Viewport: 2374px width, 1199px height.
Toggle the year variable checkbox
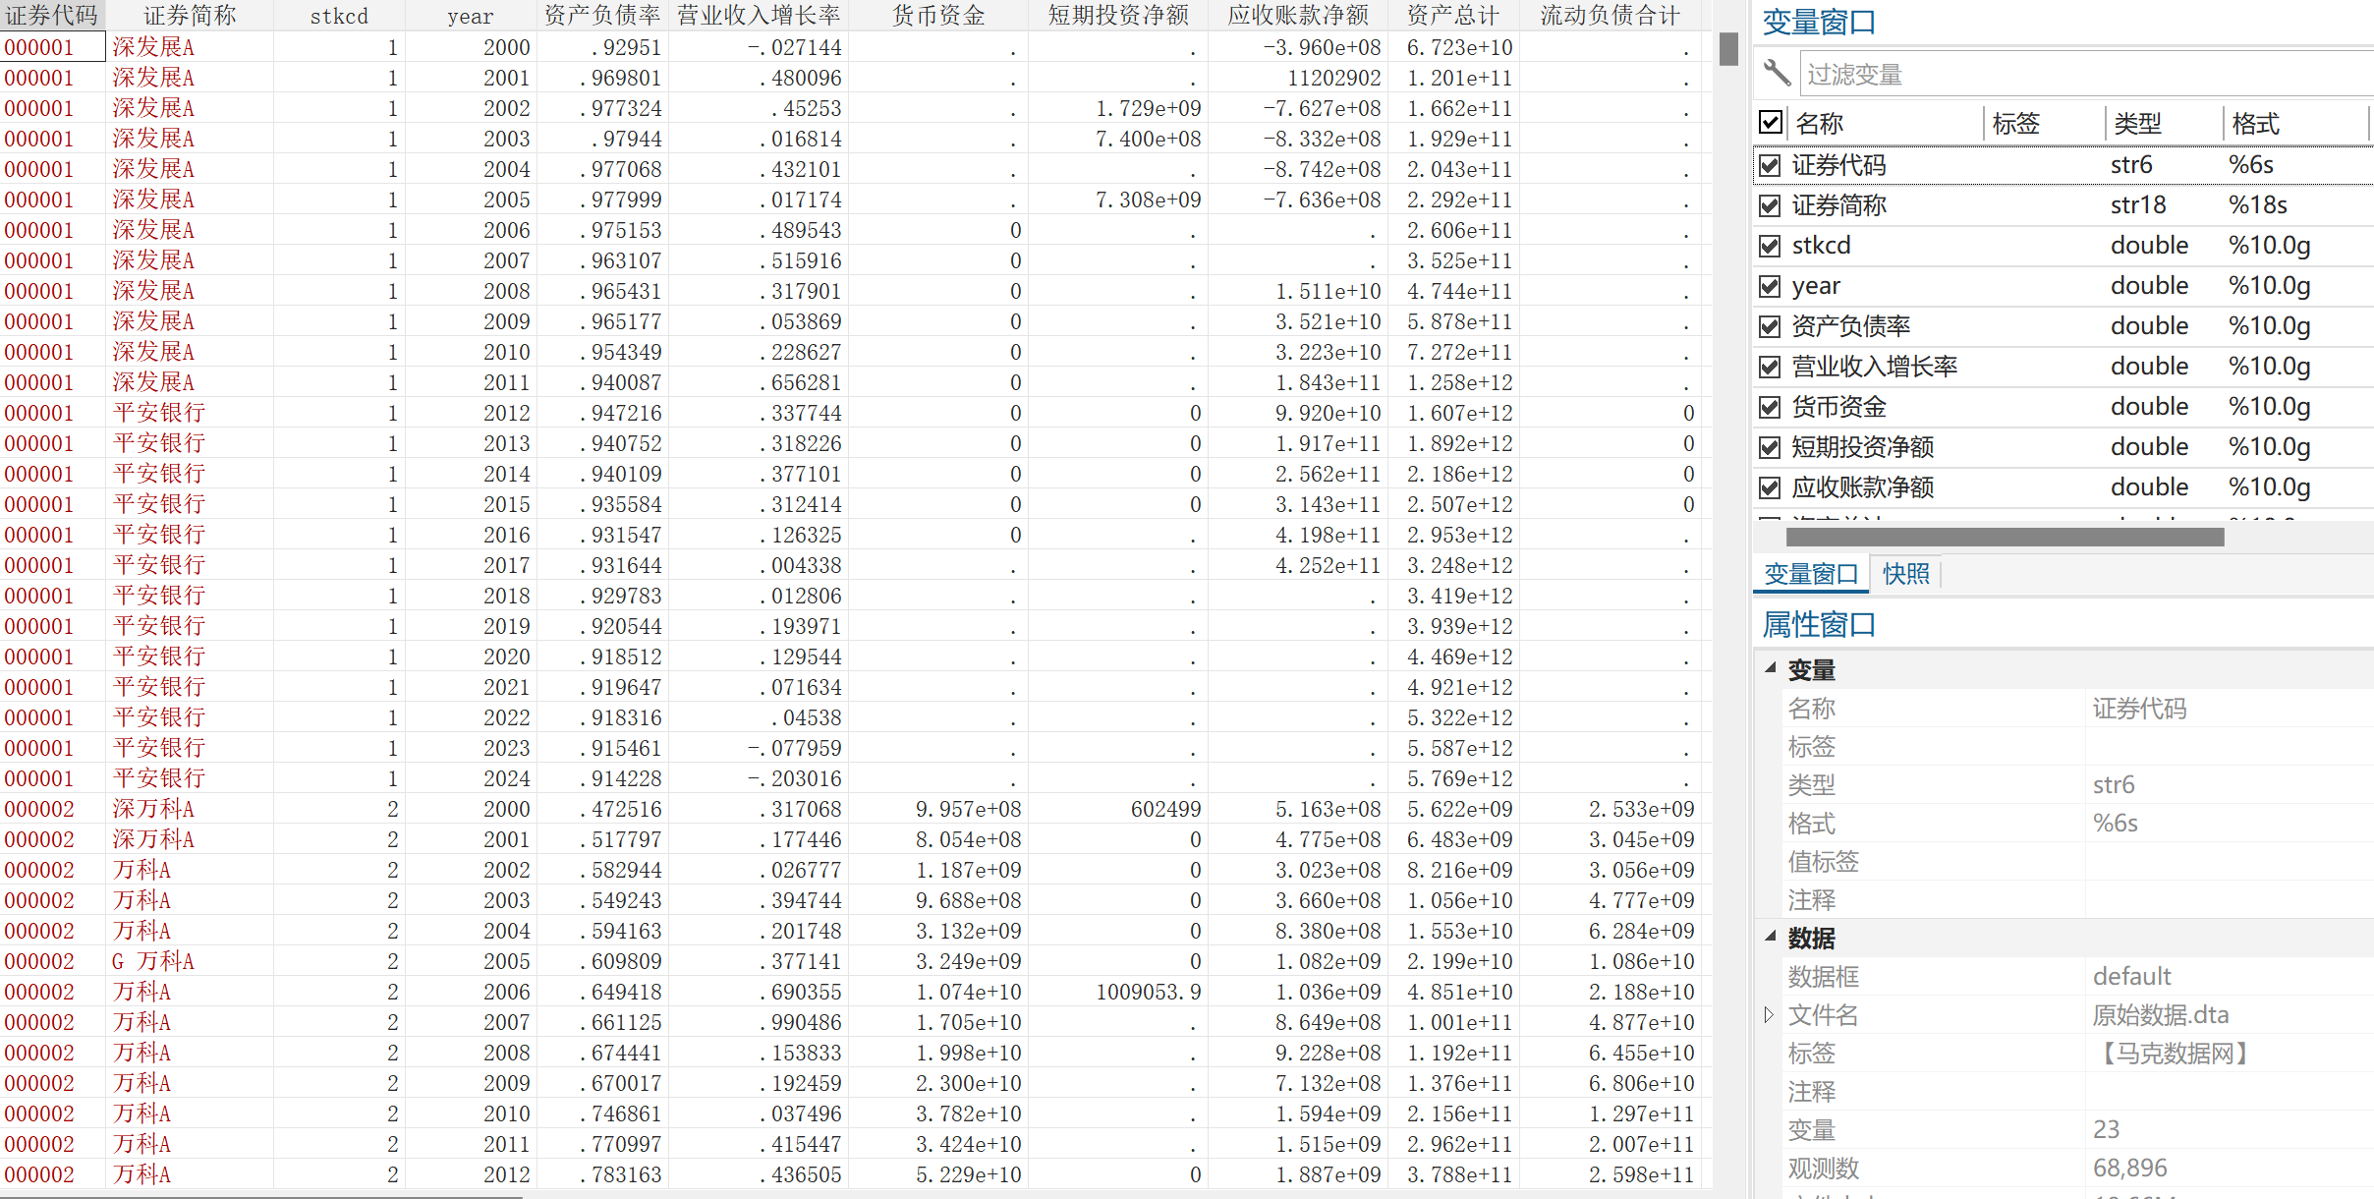(1770, 286)
